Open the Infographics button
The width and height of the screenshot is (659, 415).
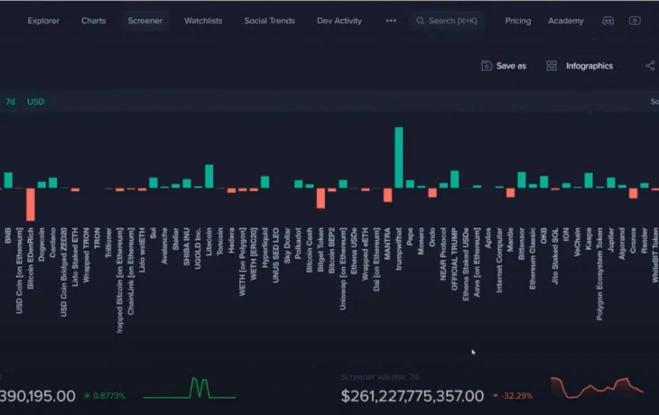[x=580, y=66]
